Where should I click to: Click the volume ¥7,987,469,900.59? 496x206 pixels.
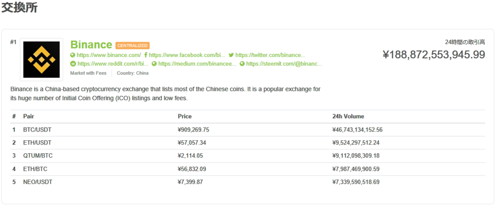(x=356, y=169)
